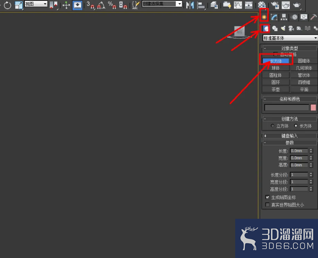The image size is (318, 258).
Task: Click the Edit Named Selection Sets icon
Action: pyautogui.click(x=135, y=5)
